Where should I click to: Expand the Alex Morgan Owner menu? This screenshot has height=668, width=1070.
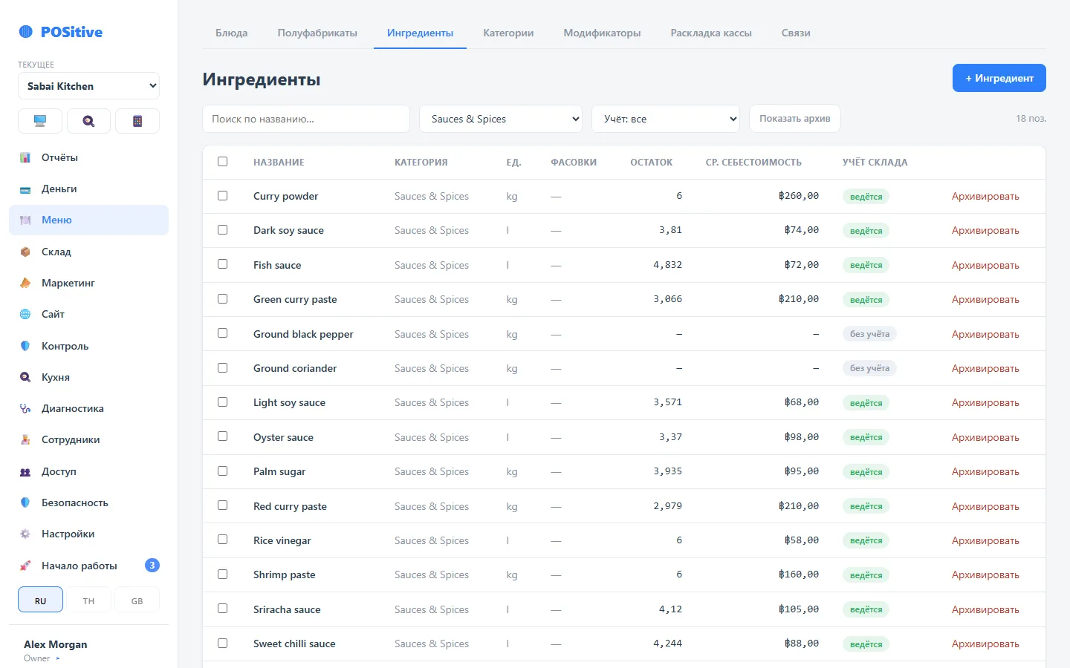(x=88, y=650)
